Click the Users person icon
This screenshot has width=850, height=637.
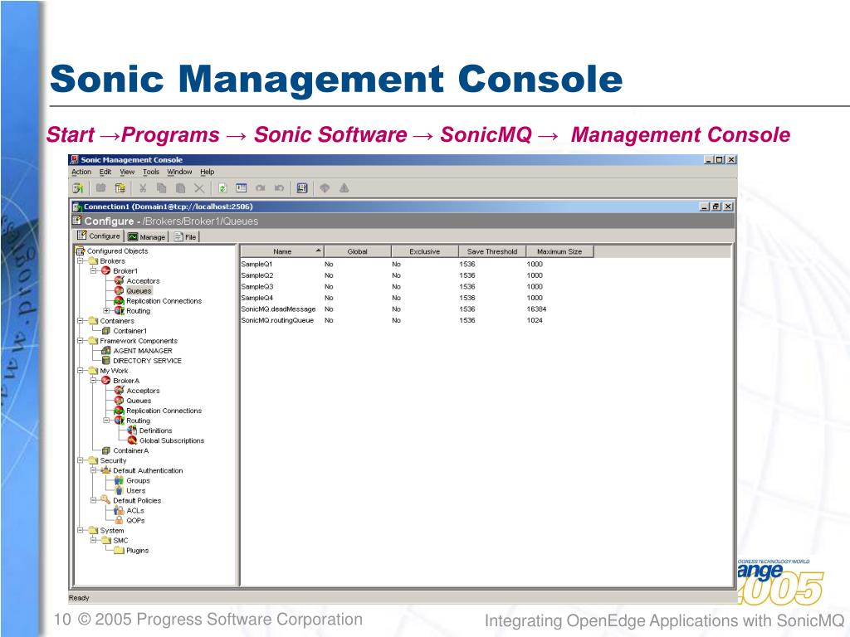[x=120, y=490]
